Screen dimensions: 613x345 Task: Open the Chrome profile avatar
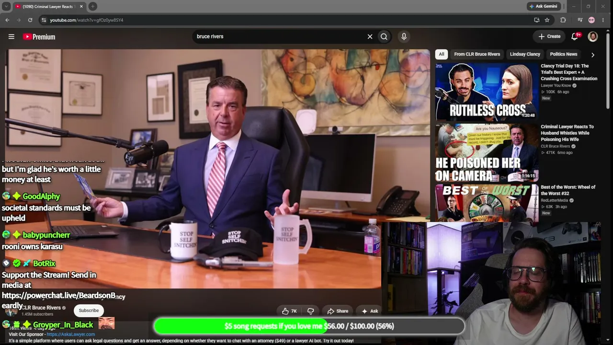(x=591, y=20)
